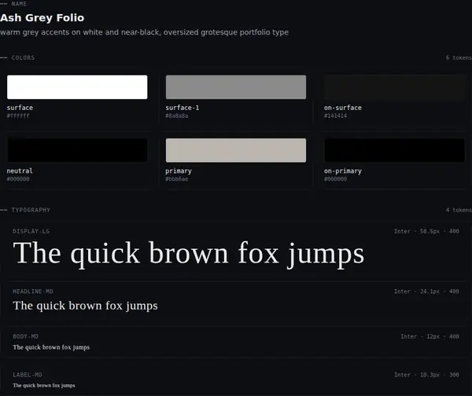472x396 pixels.
Task: Click the 'Ash Grey Folio' title
Action: (42, 18)
